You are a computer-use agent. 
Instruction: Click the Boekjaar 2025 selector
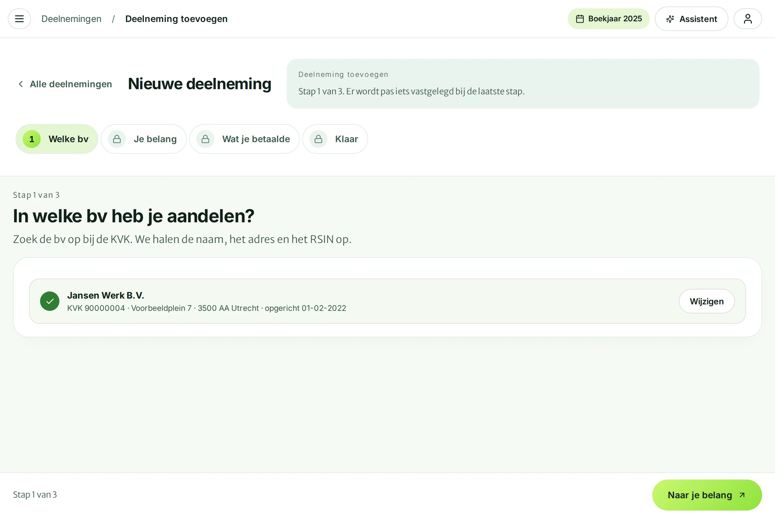609,19
